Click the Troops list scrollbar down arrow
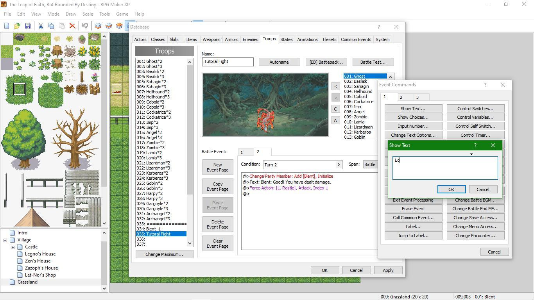Viewport: 534px width, 300px height. click(190, 243)
